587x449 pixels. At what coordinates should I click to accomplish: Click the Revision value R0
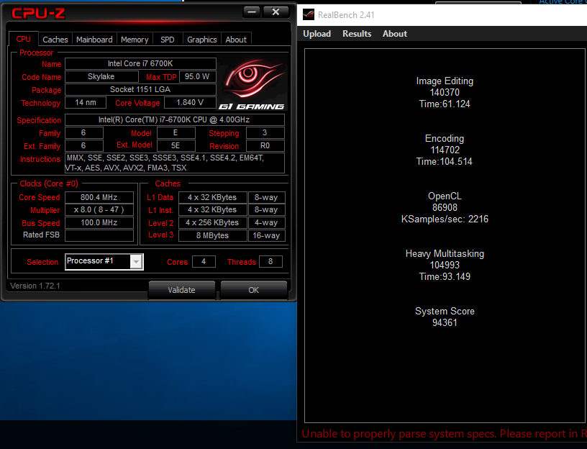tap(265, 145)
